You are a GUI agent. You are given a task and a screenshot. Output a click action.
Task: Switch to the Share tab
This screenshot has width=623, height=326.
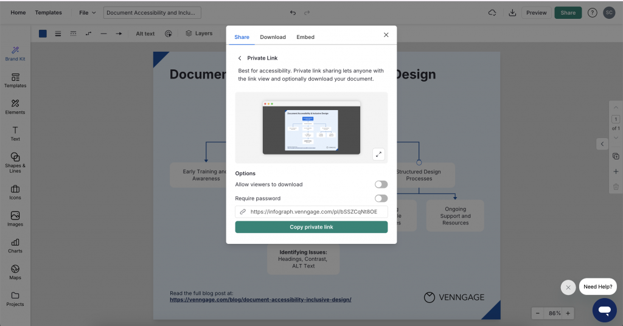pos(242,37)
